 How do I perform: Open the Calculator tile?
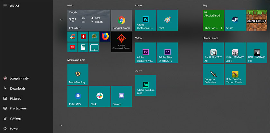click(83, 47)
